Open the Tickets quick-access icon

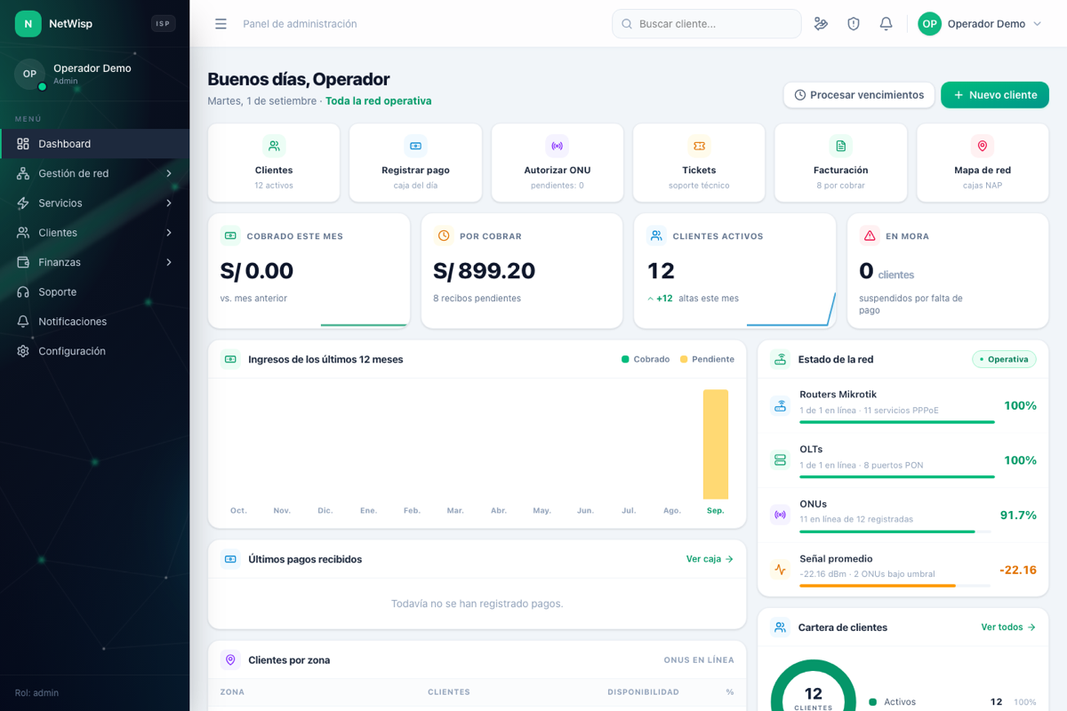tap(699, 146)
